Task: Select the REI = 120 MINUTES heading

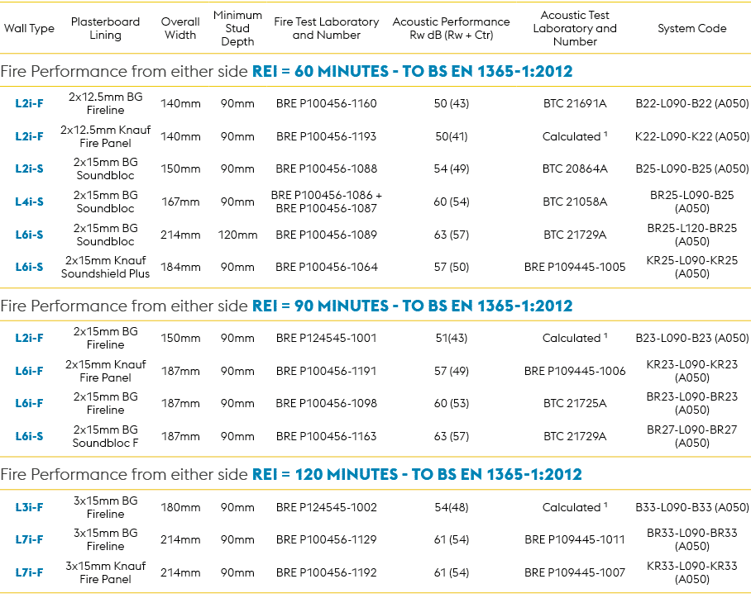Action: pyautogui.click(x=416, y=474)
